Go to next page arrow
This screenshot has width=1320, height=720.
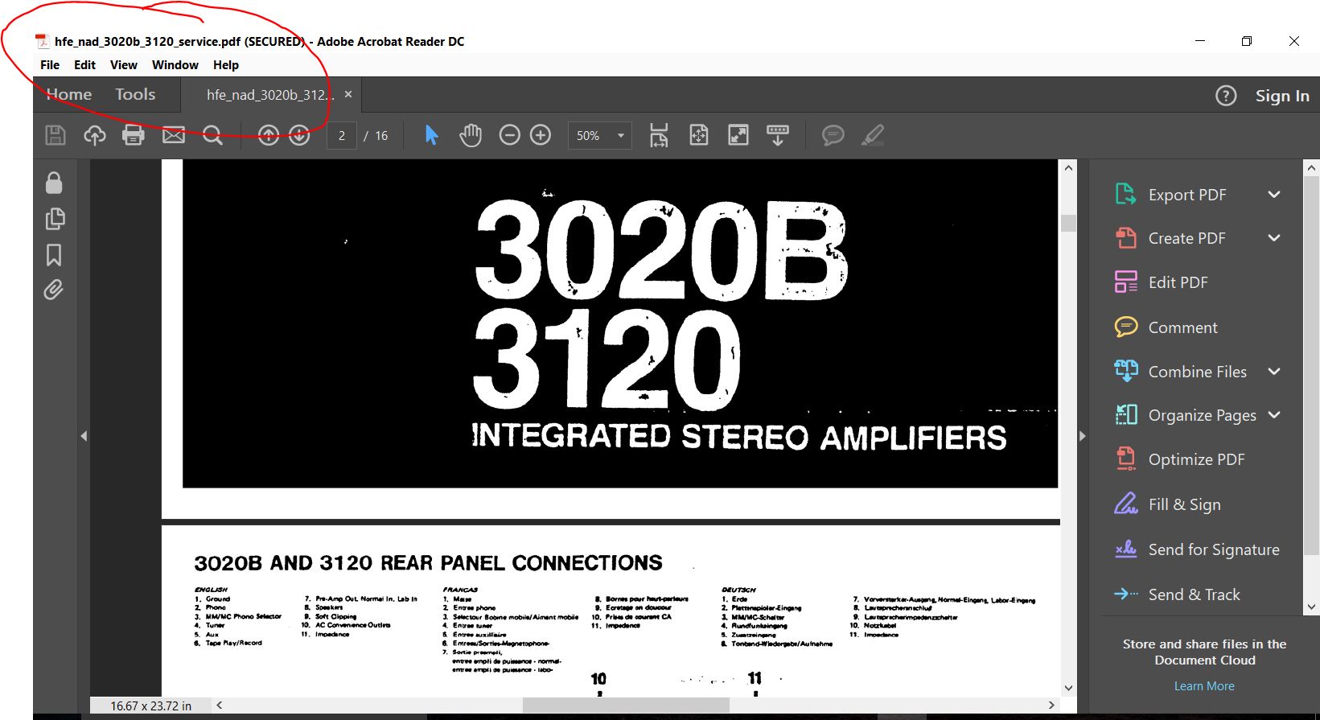click(299, 135)
